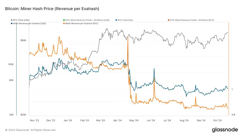
Task: Select the May '24 x-axis label
Action: (x=134, y=121)
